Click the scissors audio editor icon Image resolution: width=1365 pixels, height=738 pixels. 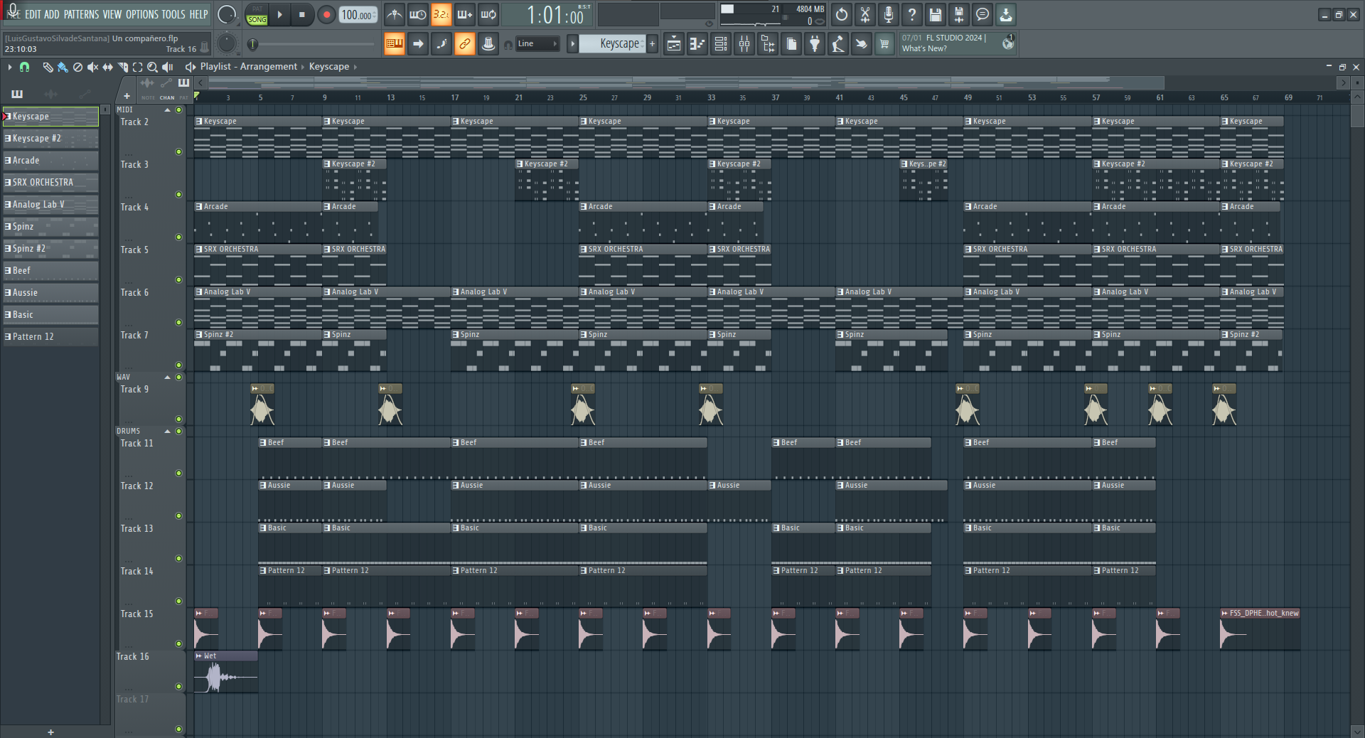tap(865, 14)
